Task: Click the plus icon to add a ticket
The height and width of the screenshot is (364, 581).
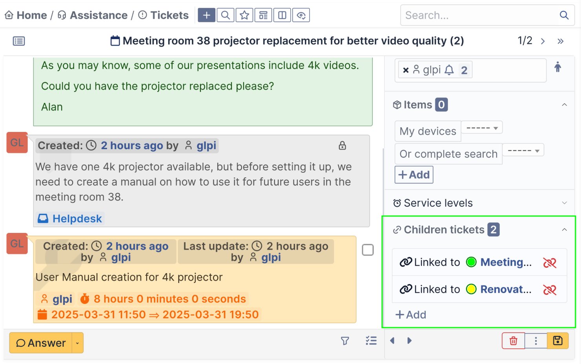Action: coord(206,15)
